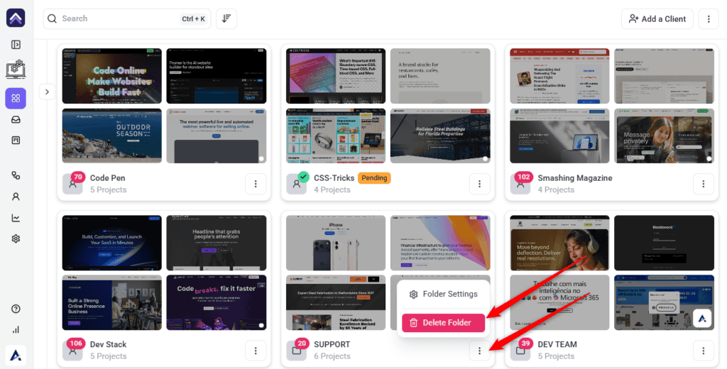Open the line chart analytics icon
Image resolution: width=727 pixels, height=369 pixels.
click(16, 218)
